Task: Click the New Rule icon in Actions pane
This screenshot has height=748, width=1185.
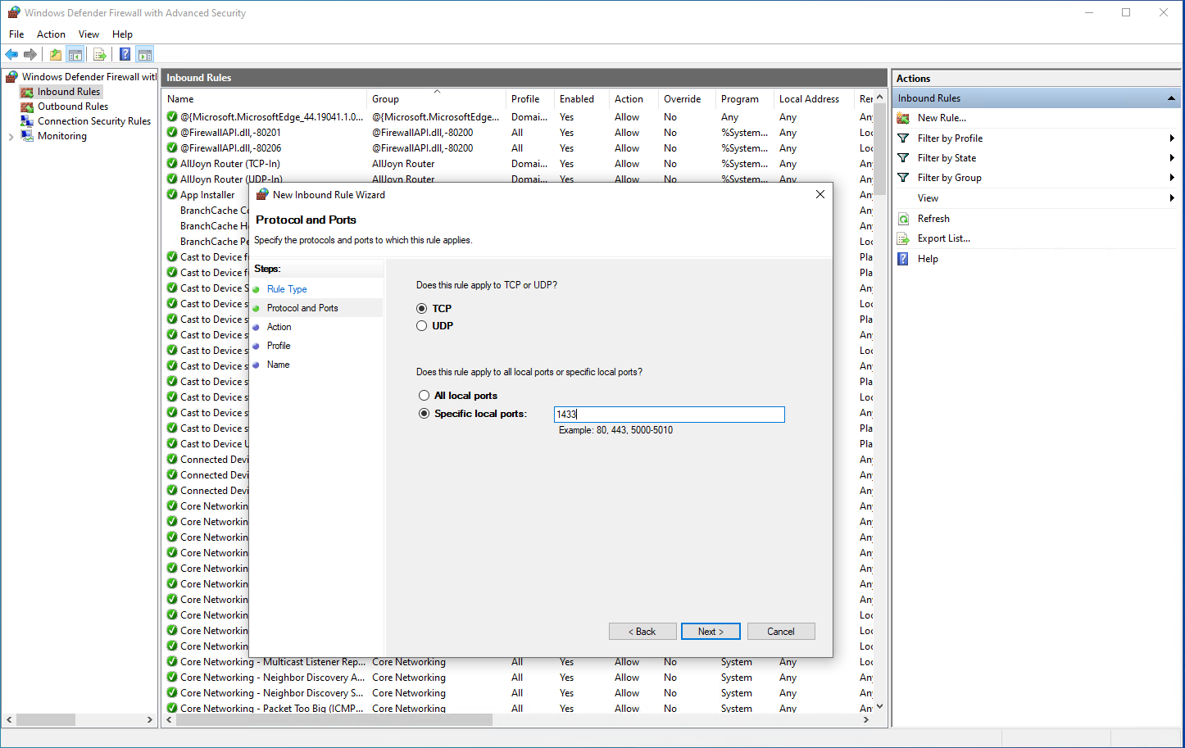Action: [903, 118]
